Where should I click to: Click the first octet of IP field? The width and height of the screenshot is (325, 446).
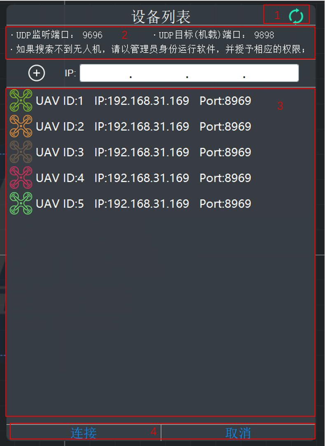click(105, 73)
